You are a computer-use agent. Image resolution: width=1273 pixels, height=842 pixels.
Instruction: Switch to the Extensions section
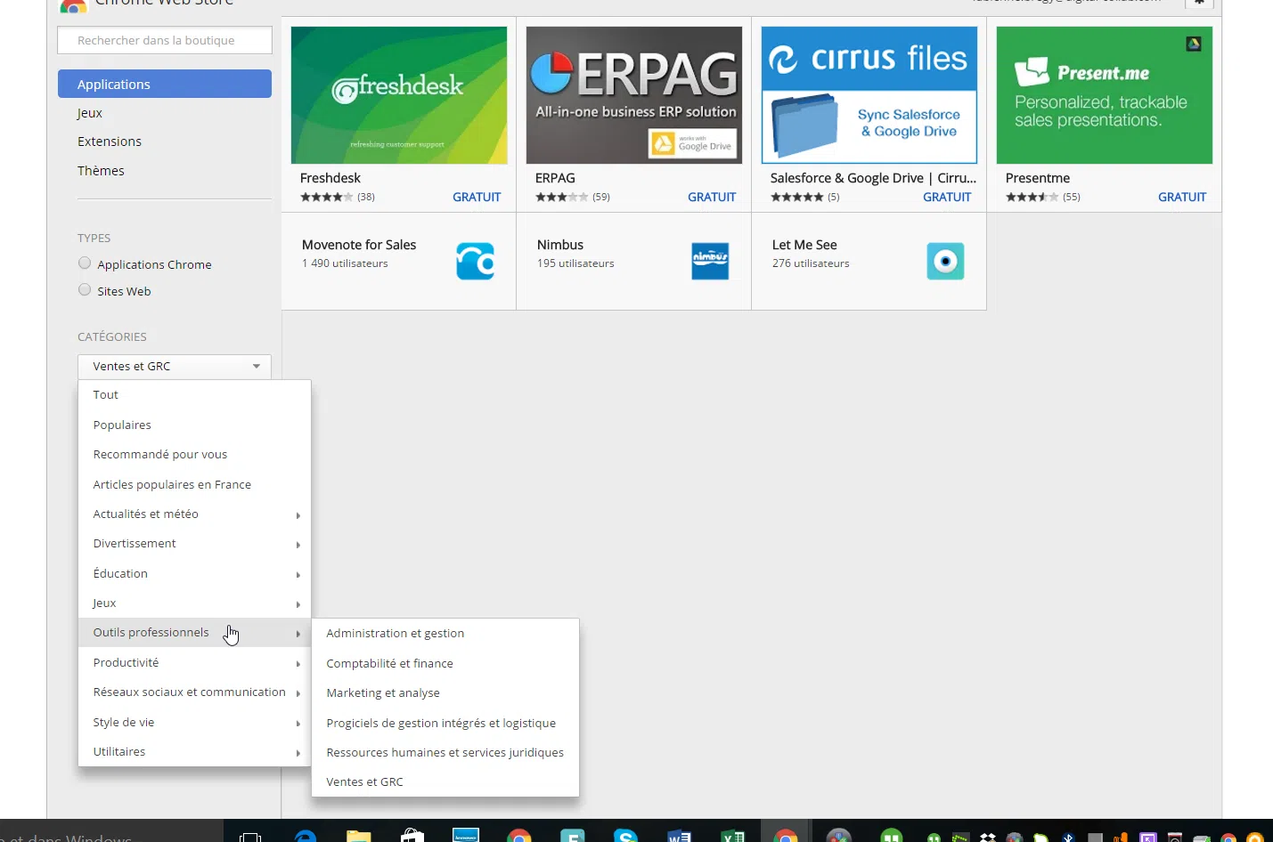click(110, 142)
